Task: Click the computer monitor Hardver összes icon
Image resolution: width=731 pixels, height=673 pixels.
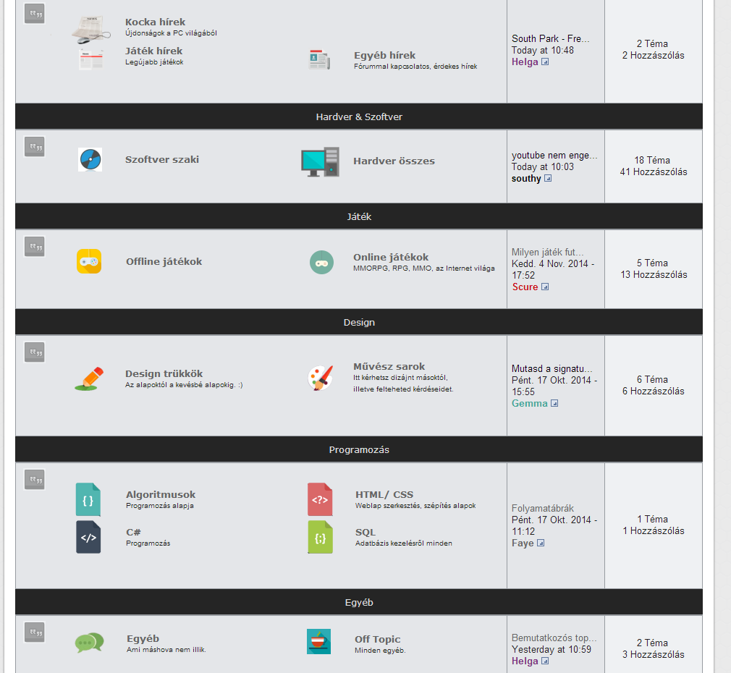Action: pyautogui.click(x=321, y=161)
